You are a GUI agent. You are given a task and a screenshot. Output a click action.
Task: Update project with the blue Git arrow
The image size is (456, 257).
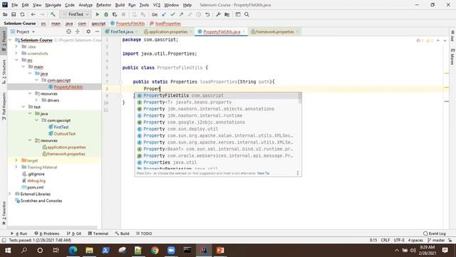point(164,14)
